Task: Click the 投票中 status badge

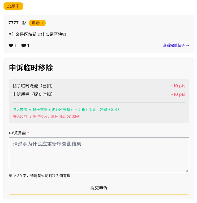Action: tap(13, 6)
